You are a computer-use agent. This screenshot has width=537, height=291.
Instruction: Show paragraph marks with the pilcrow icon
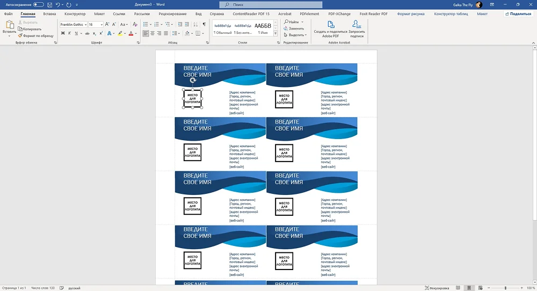click(204, 24)
